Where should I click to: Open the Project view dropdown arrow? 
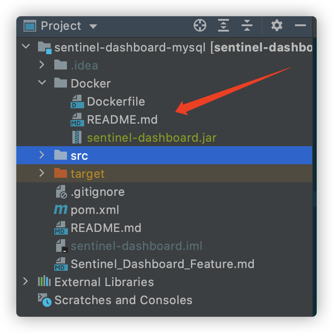point(93,26)
